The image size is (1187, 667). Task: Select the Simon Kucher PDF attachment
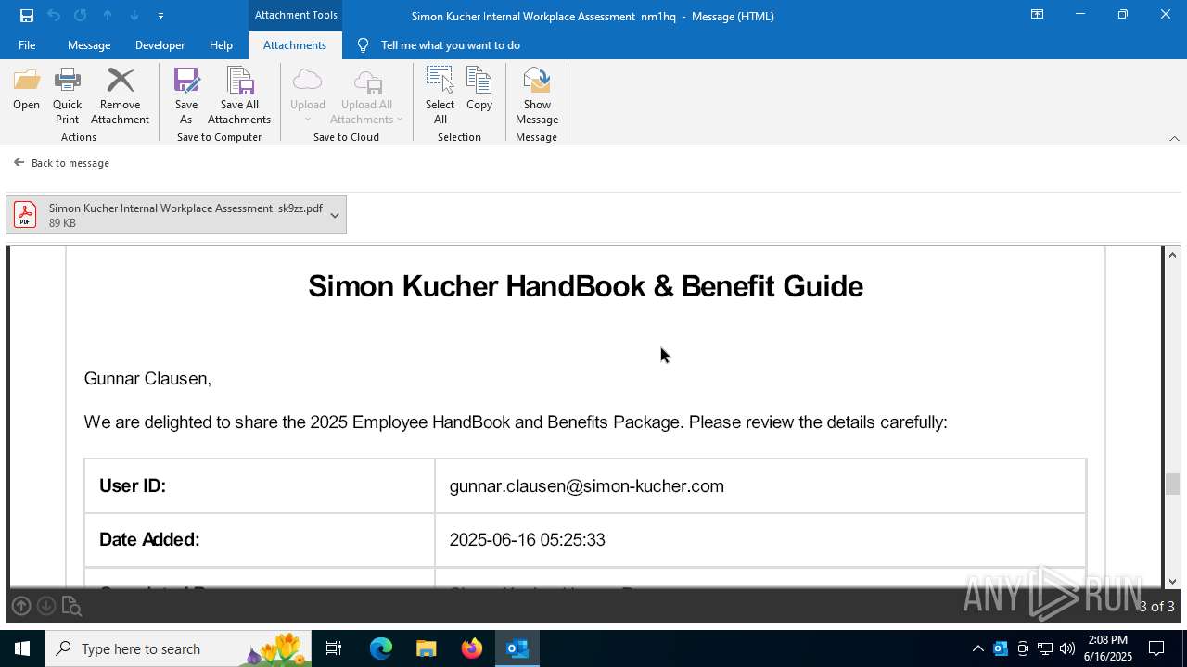coord(176,215)
